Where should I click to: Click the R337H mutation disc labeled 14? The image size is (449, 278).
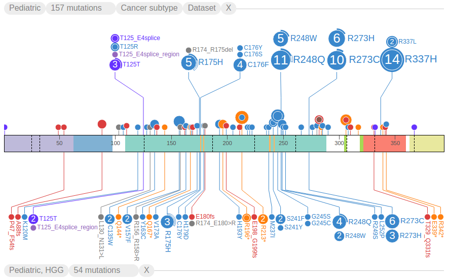(x=392, y=60)
